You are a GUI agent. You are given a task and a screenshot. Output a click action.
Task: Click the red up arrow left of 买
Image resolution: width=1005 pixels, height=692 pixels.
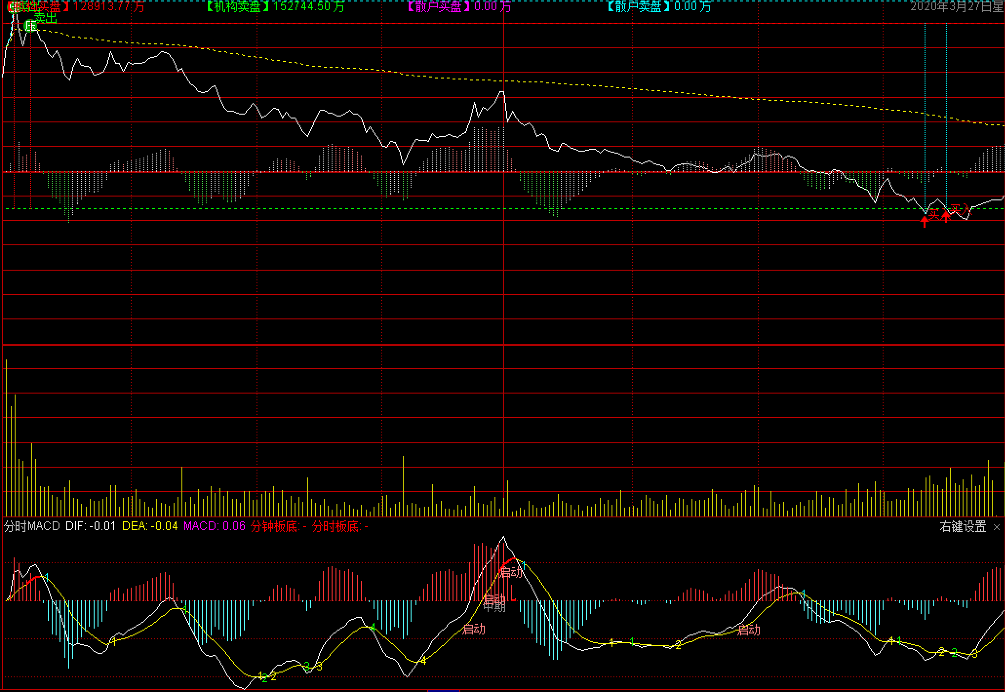click(x=924, y=222)
